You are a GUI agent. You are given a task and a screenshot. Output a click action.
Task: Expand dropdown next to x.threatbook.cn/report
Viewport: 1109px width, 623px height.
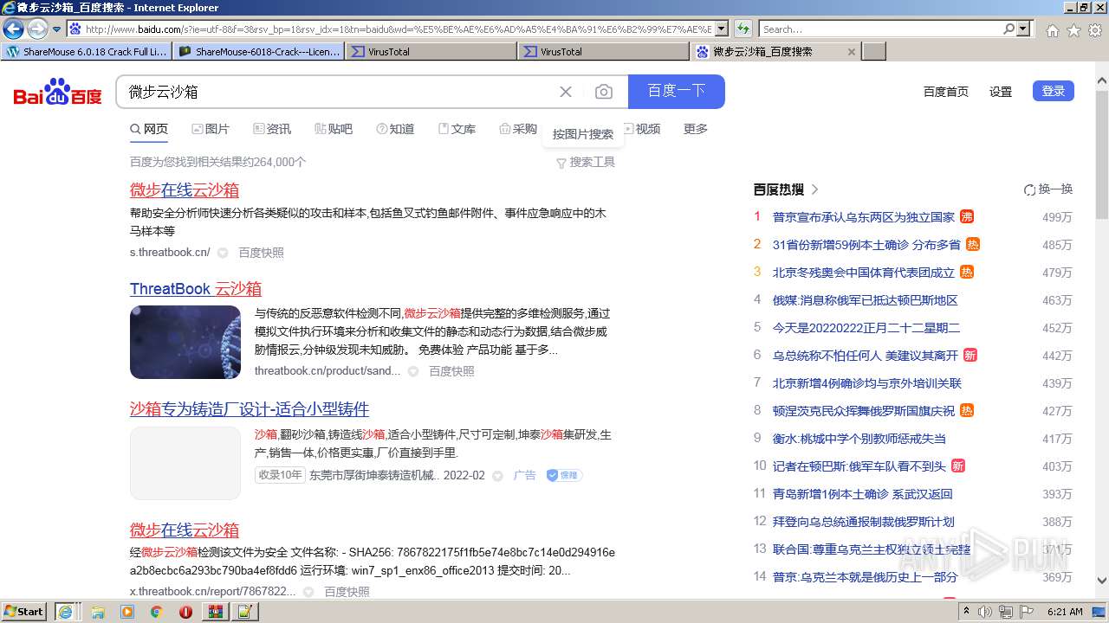pos(308,592)
